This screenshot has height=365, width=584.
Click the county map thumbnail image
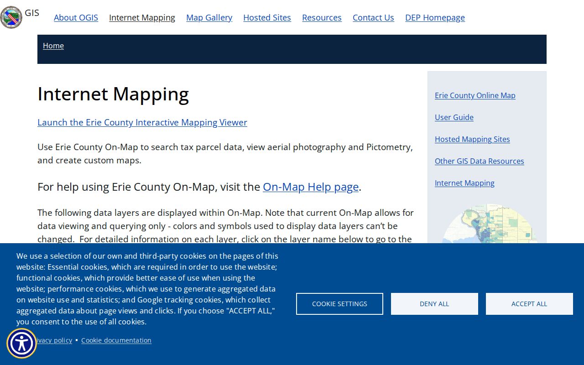[x=490, y=224]
